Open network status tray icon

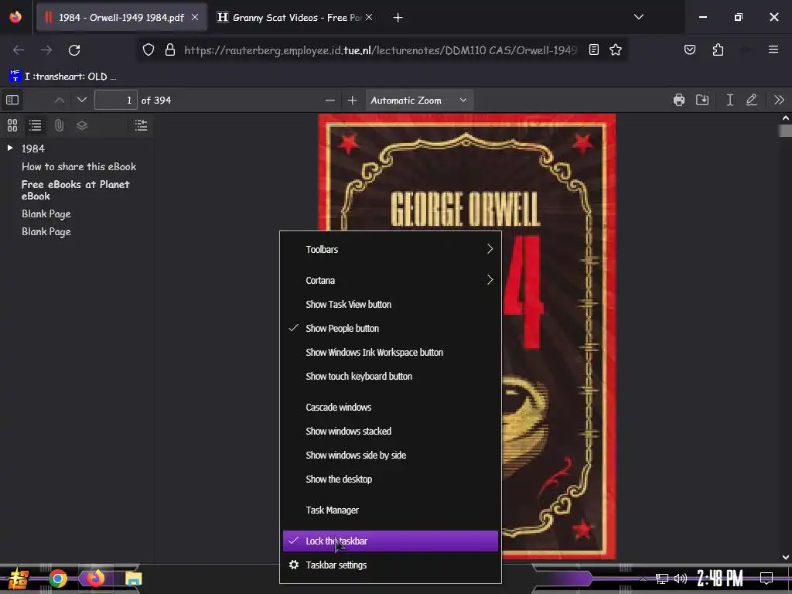coord(661,579)
